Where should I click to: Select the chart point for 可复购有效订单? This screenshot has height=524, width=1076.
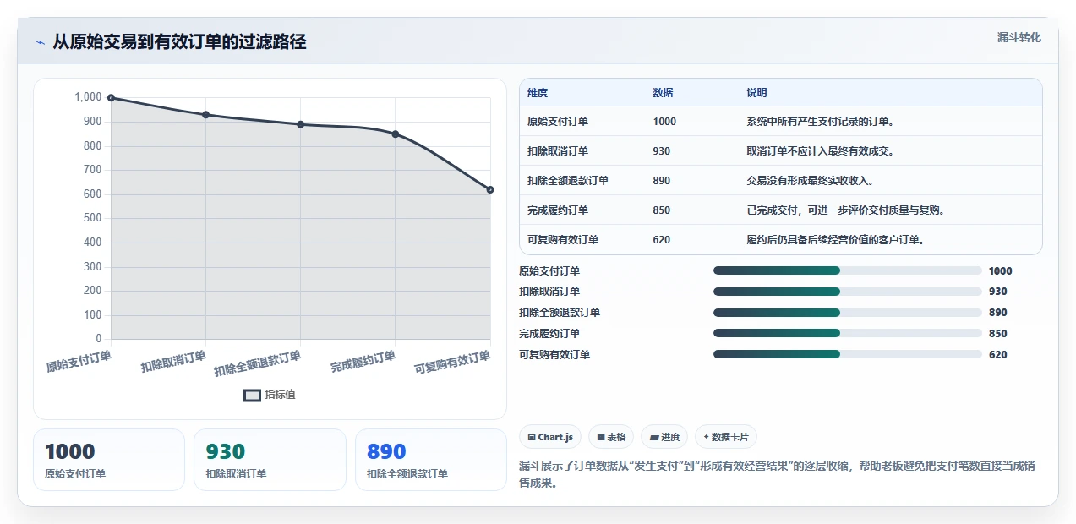490,189
